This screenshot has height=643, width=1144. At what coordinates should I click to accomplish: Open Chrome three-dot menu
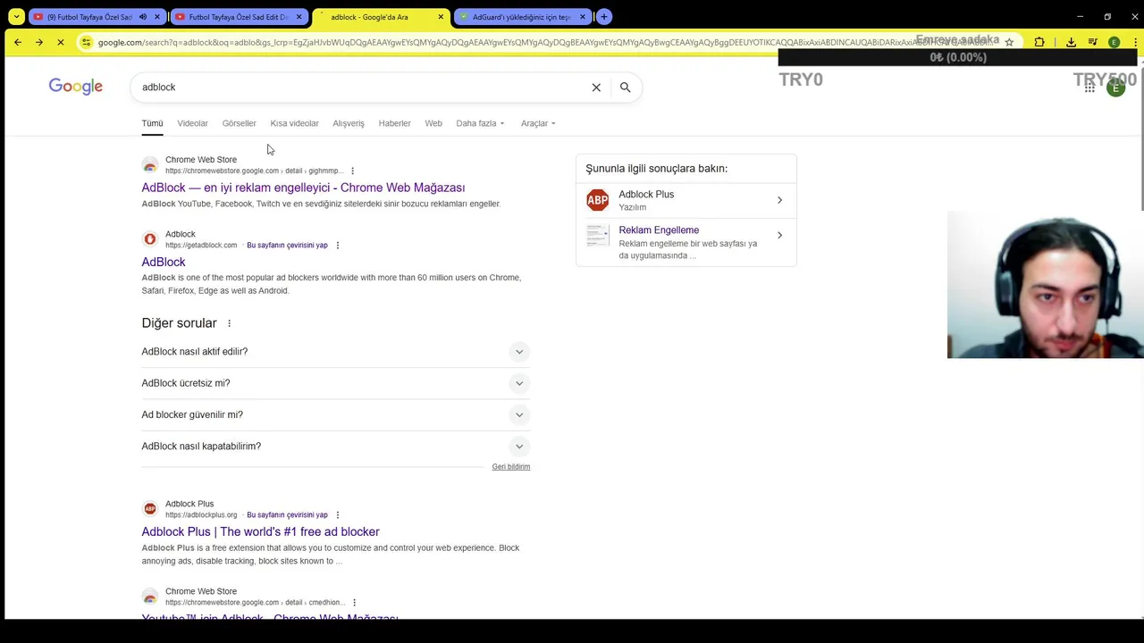coord(1134,42)
